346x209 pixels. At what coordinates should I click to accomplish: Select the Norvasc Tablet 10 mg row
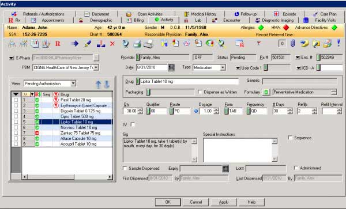click(x=67, y=127)
